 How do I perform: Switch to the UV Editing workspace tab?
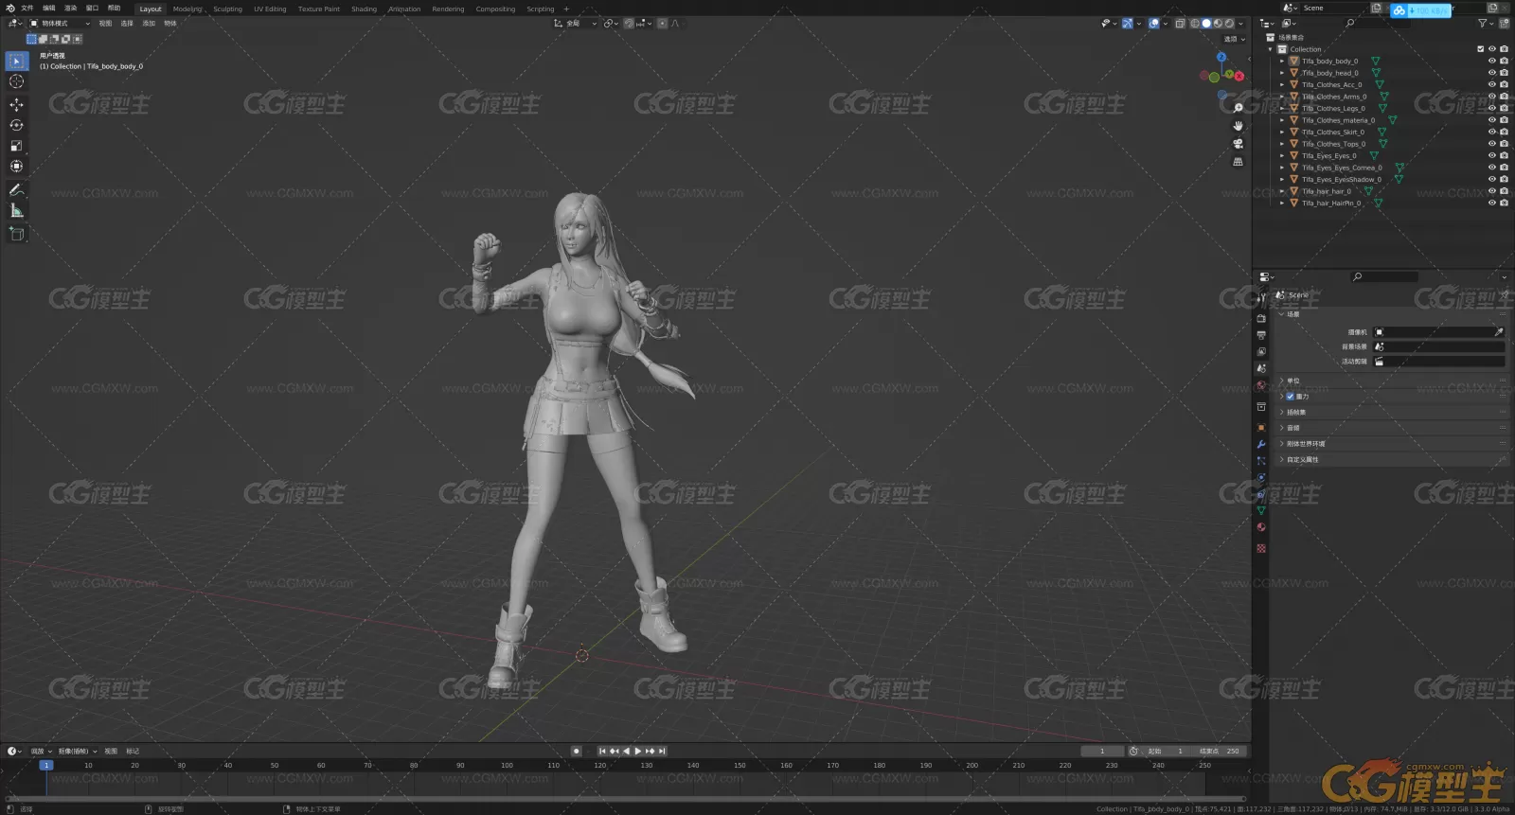pyautogui.click(x=270, y=9)
